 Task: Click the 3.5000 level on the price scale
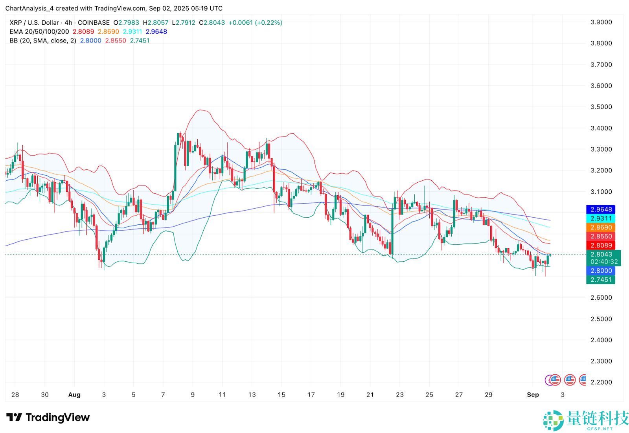point(601,107)
